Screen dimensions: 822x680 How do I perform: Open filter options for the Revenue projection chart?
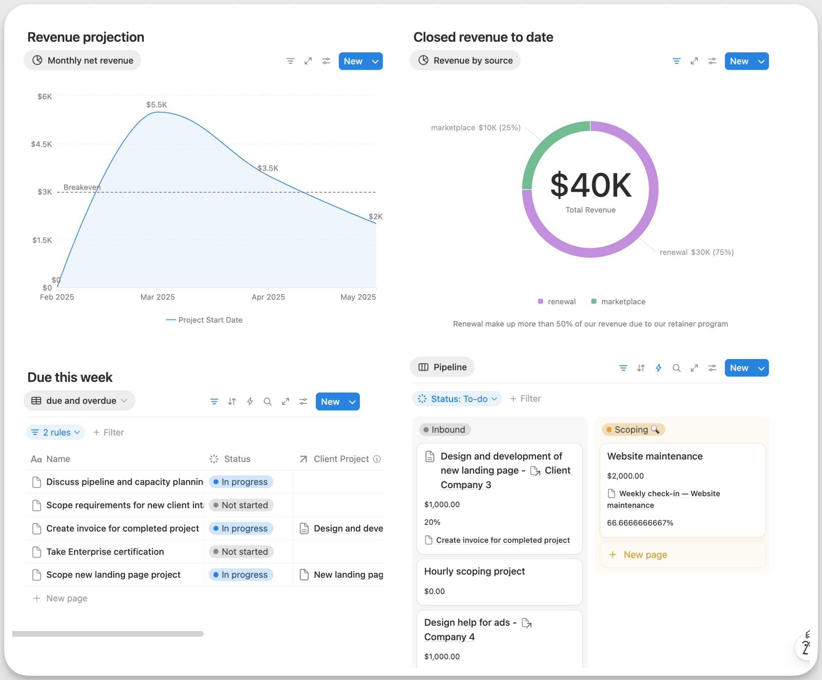pos(290,61)
